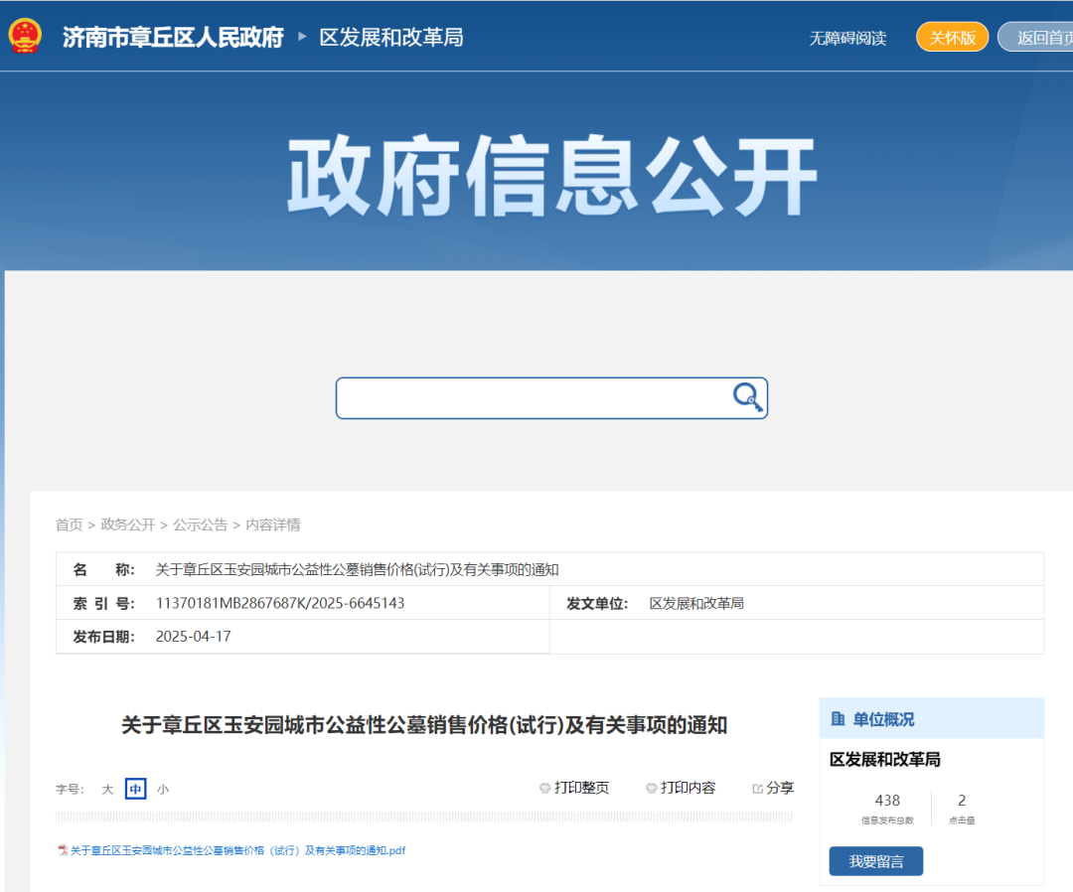Click the building icon beside 单位概况
The height and width of the screenshot is (892, 1073).
[838, 719]
